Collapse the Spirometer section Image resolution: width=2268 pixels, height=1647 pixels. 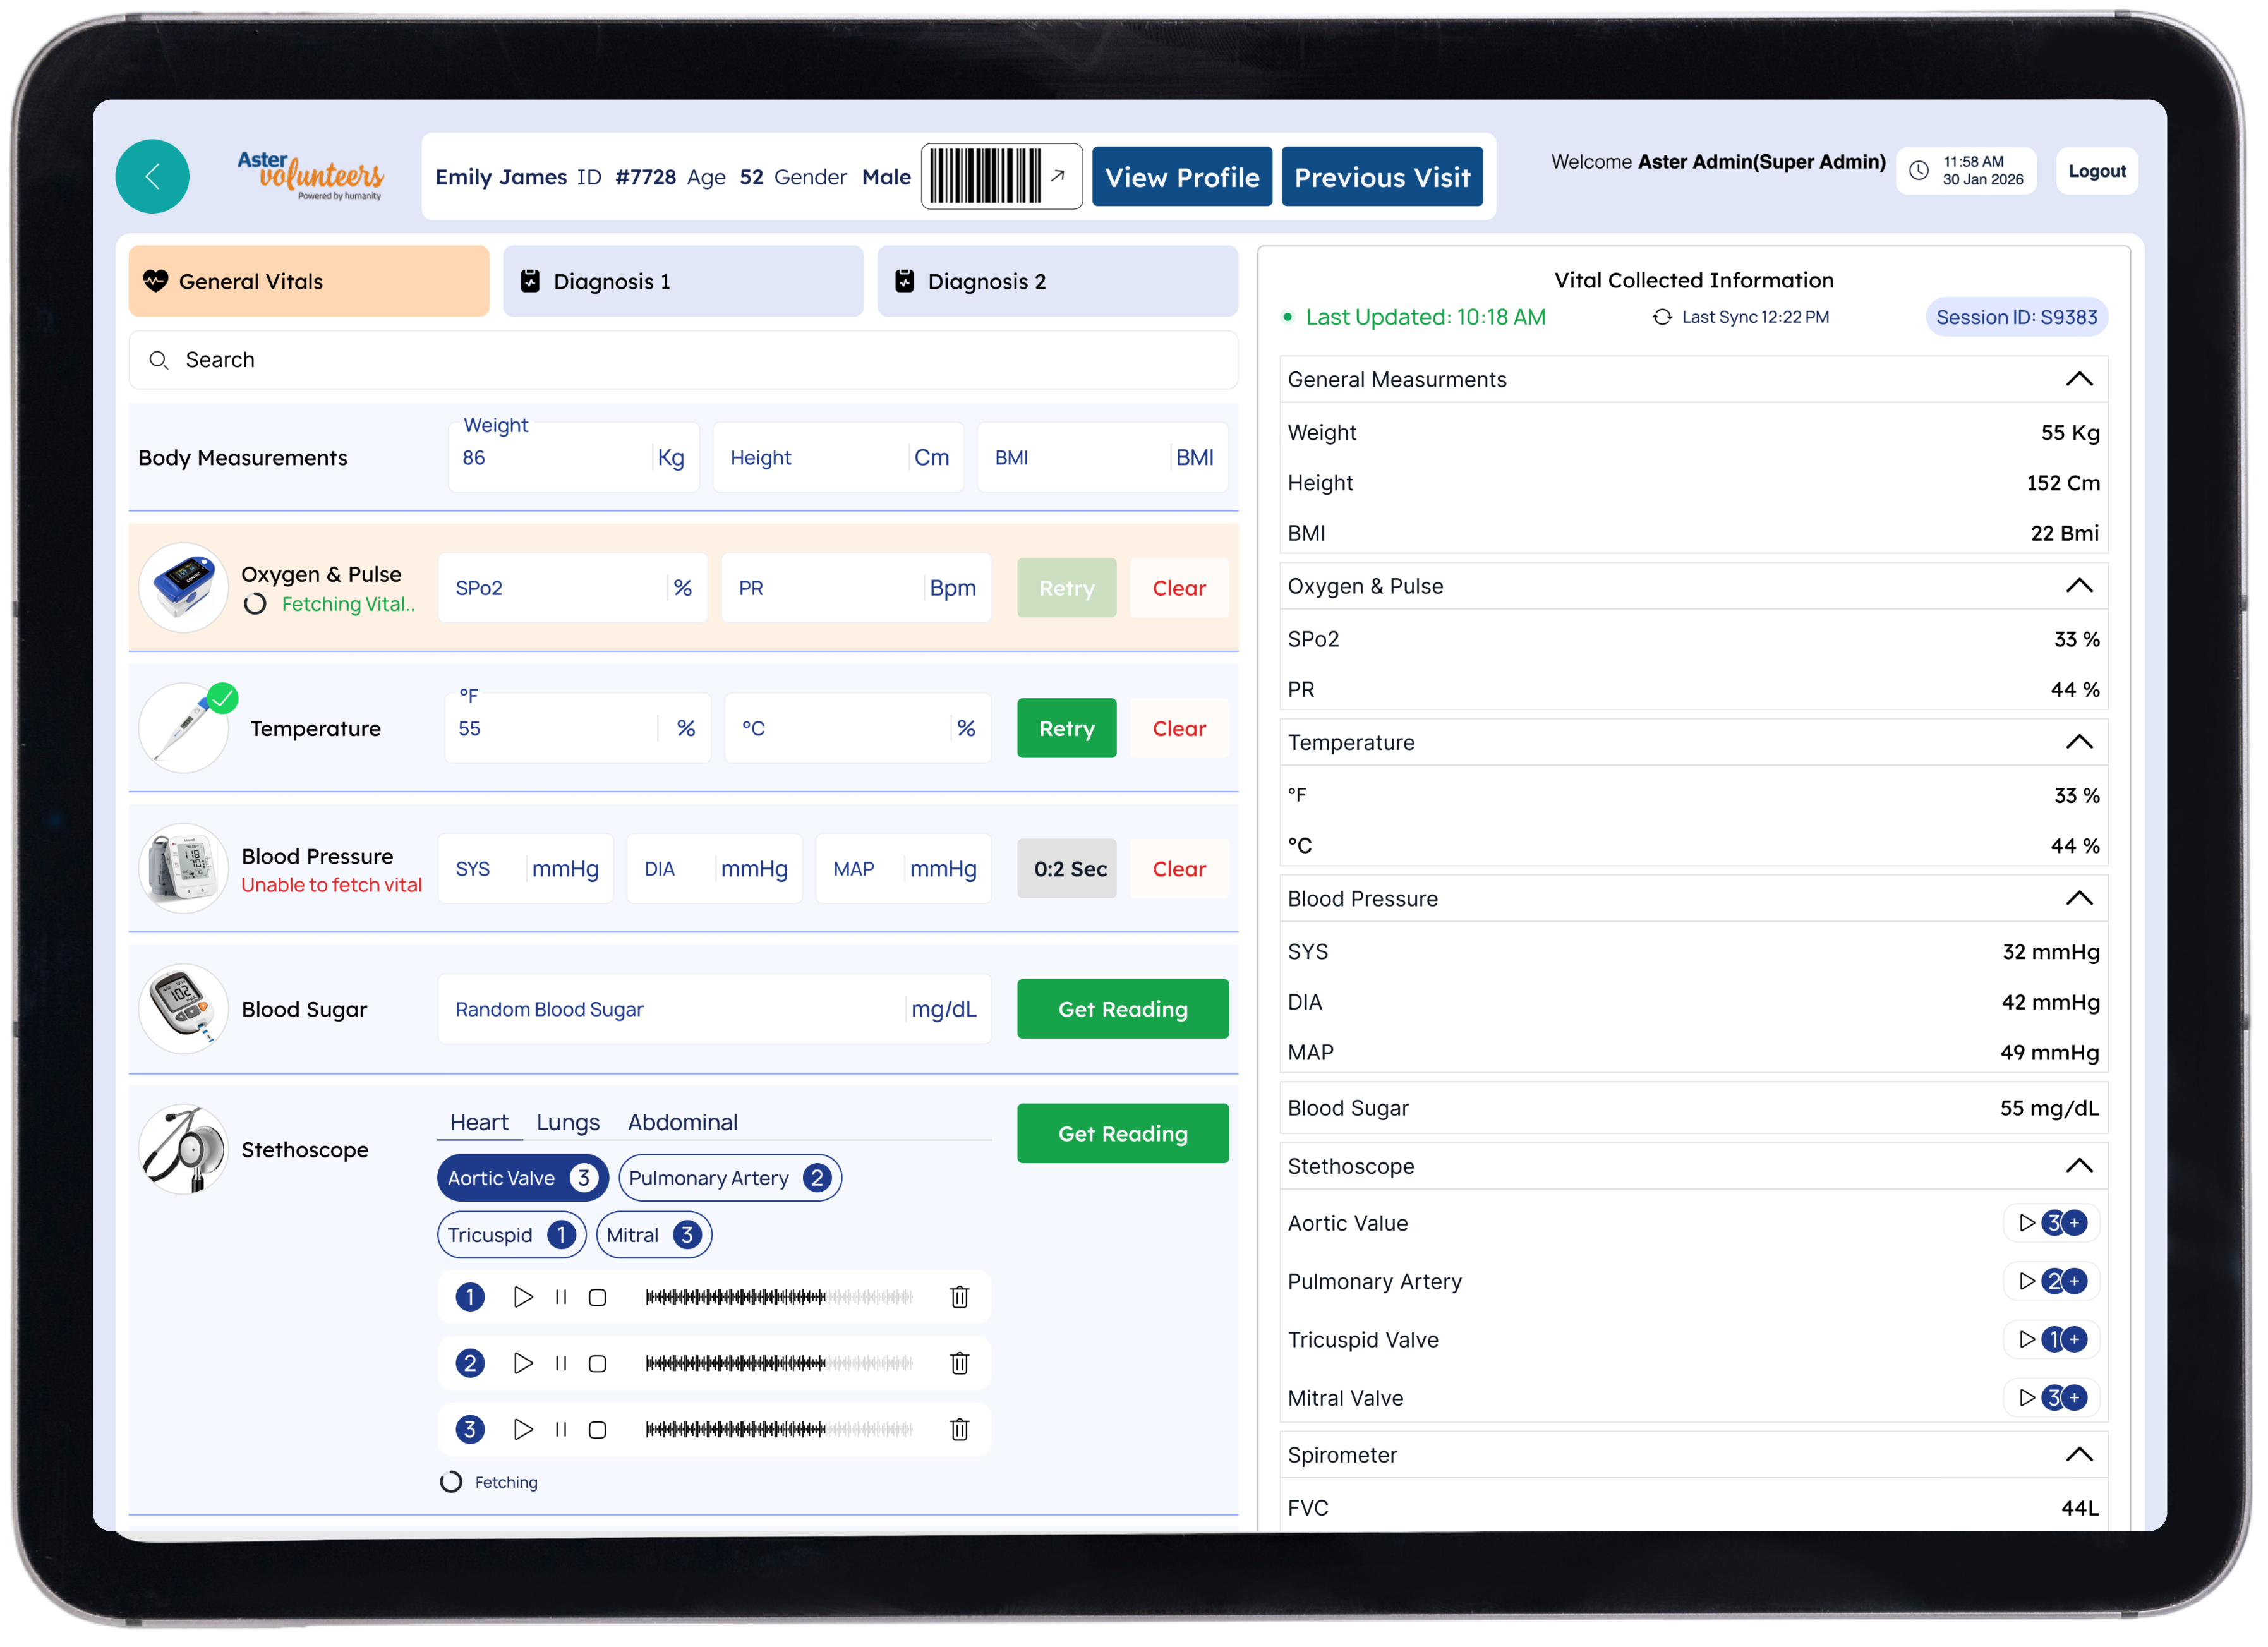[x=2079, y=1455]
